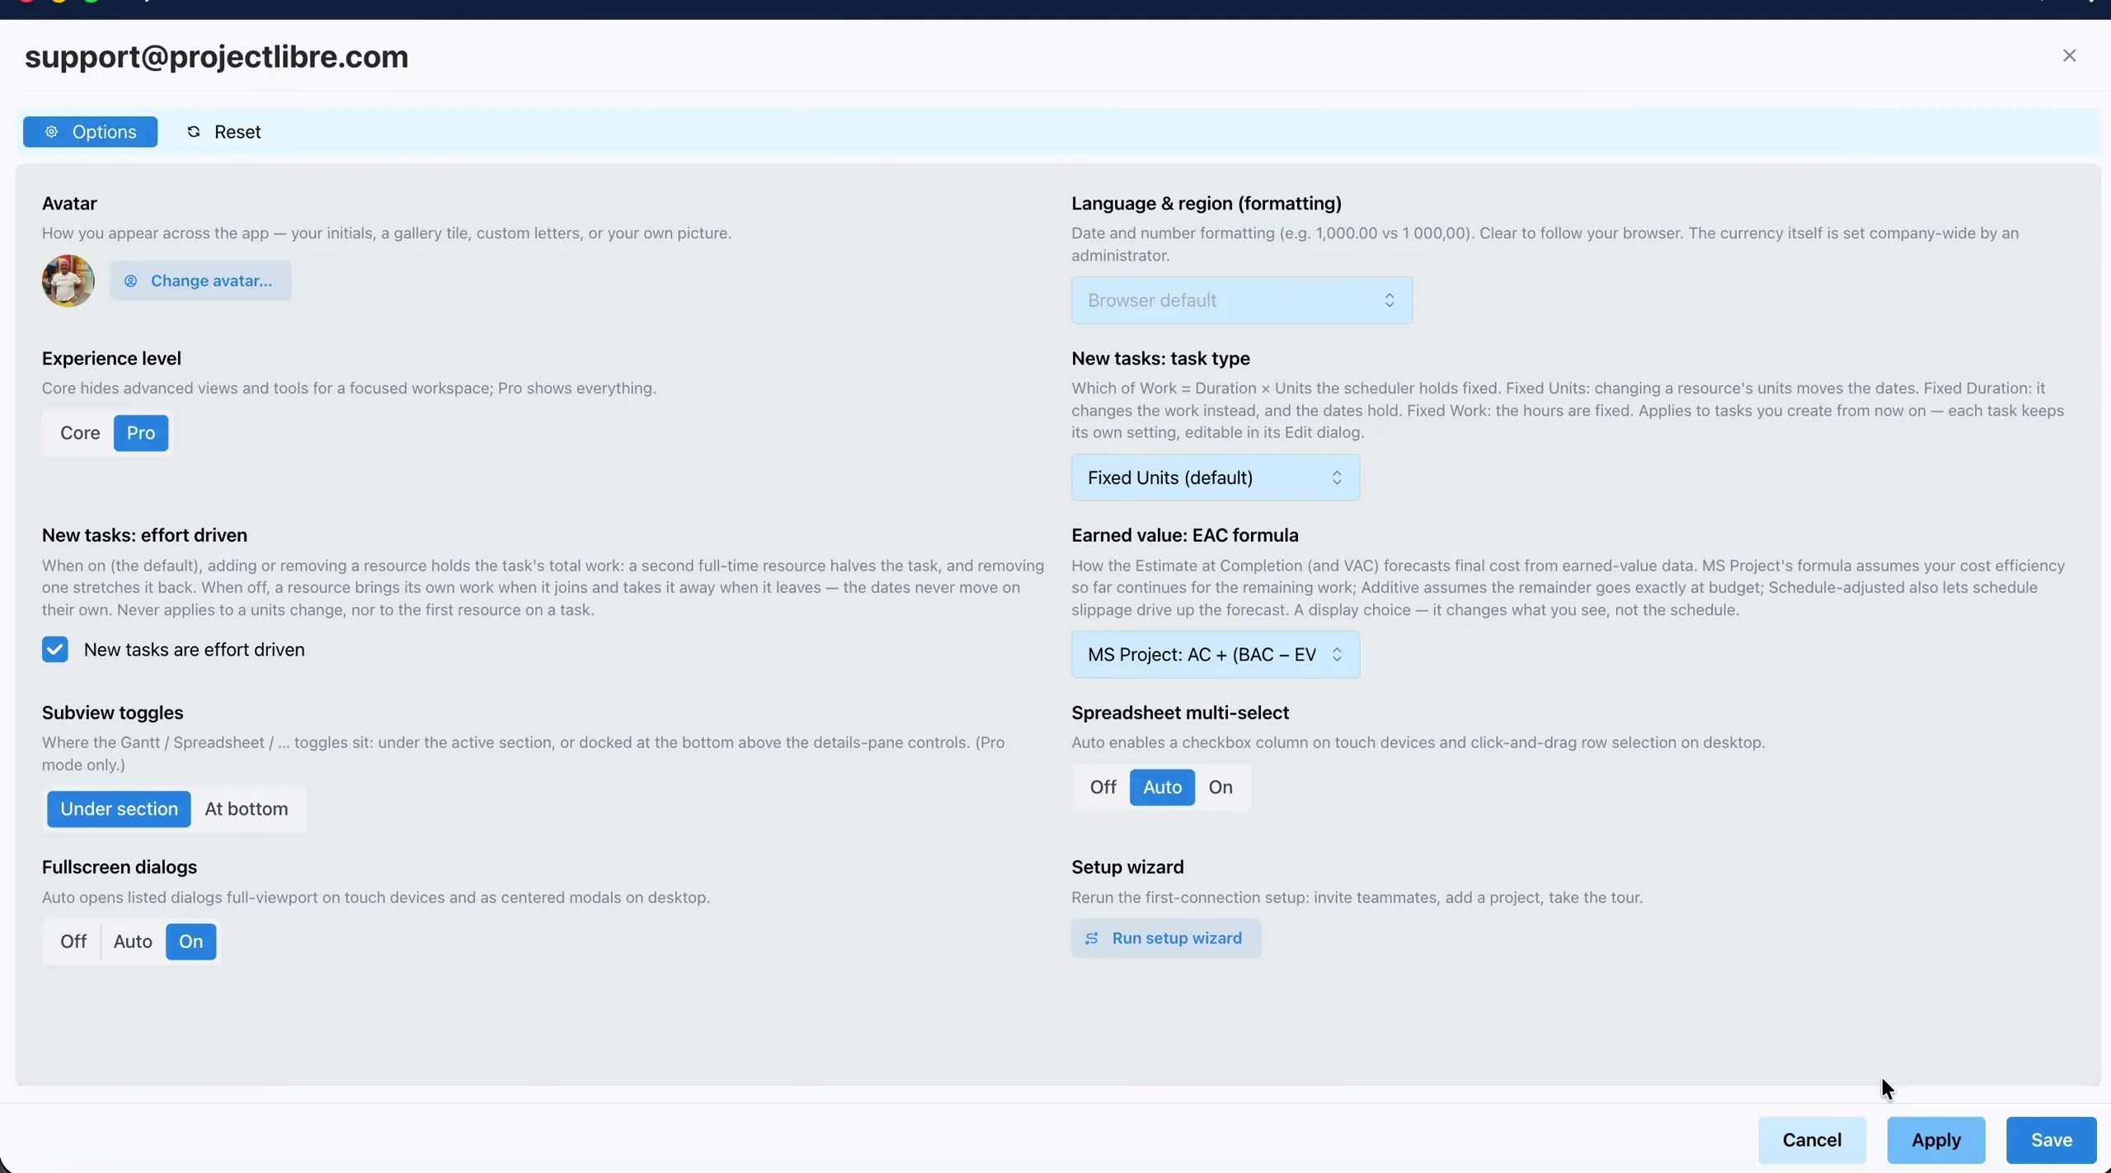Open the Fixed Units task type dropdown
The width and height of the screenshot is (2111, 1173).
pyautogui.click(x=1215, y=478)
